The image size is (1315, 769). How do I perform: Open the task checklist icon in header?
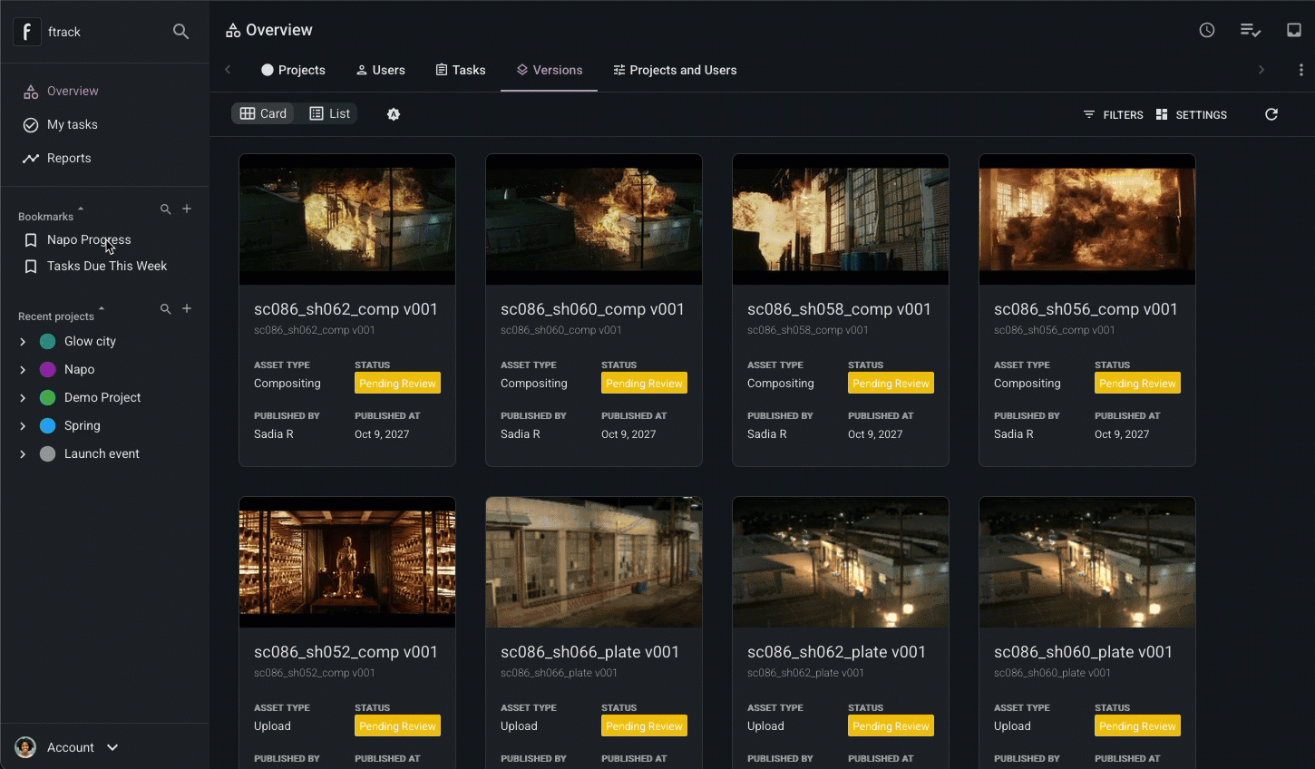coord(1251,30)
